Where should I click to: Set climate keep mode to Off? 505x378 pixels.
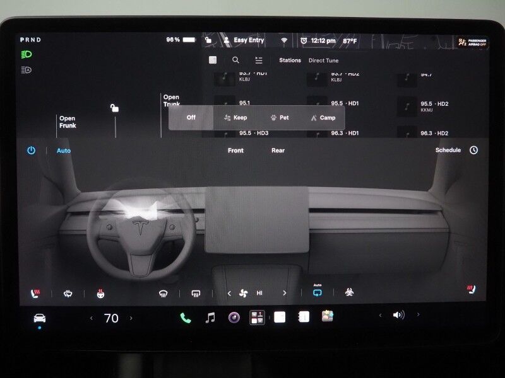click(x=191, y=117)
